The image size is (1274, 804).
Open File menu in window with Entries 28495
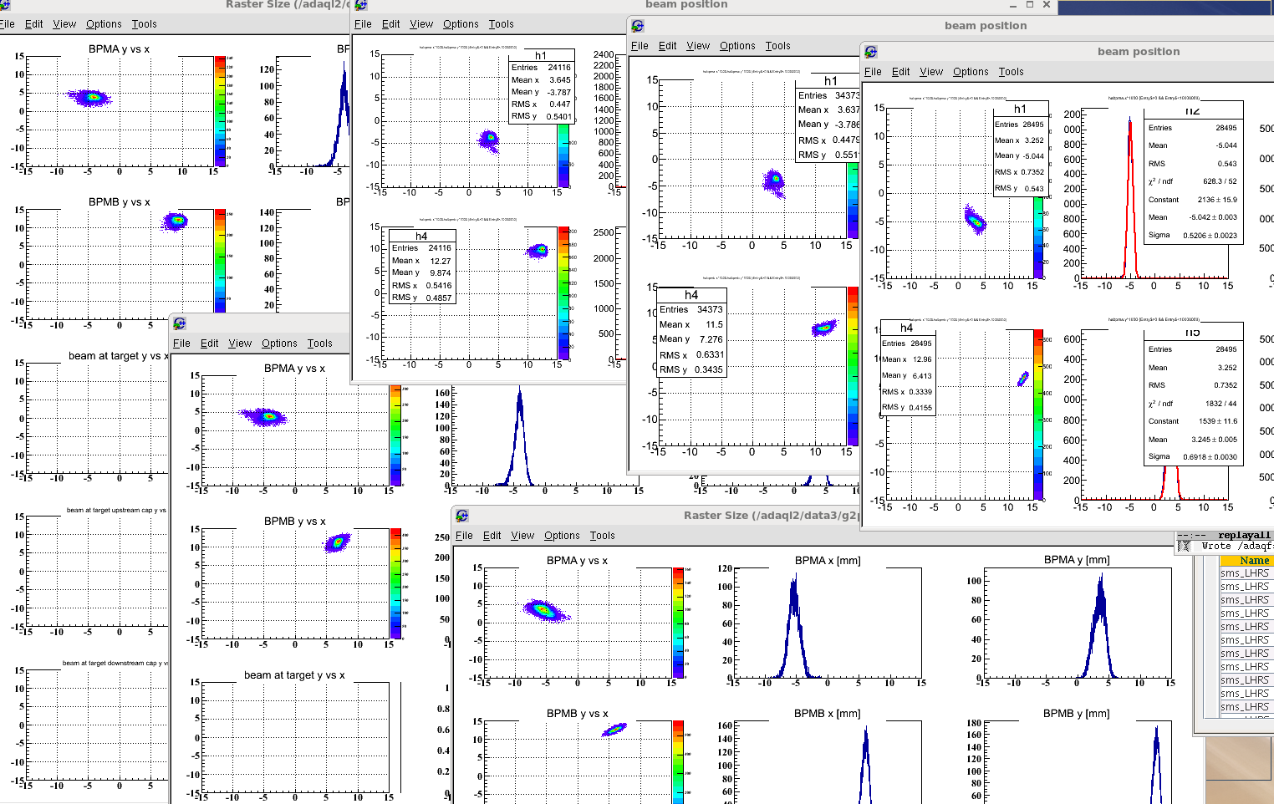(873, 72)
